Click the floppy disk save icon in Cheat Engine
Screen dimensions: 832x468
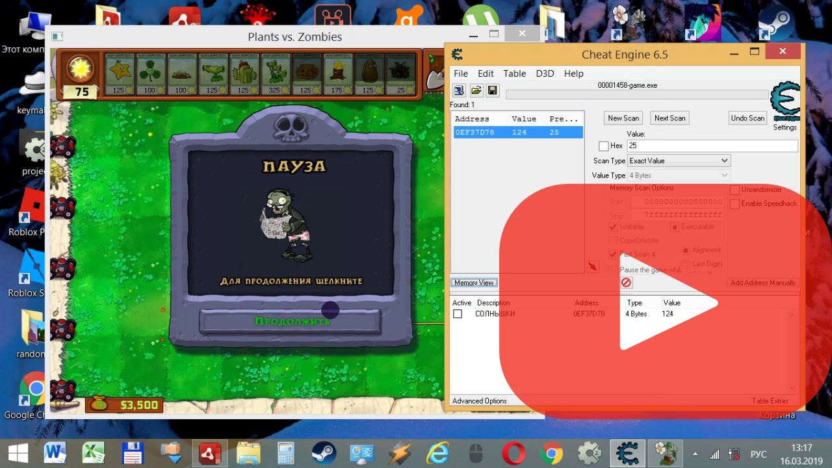tap(492, 90)
